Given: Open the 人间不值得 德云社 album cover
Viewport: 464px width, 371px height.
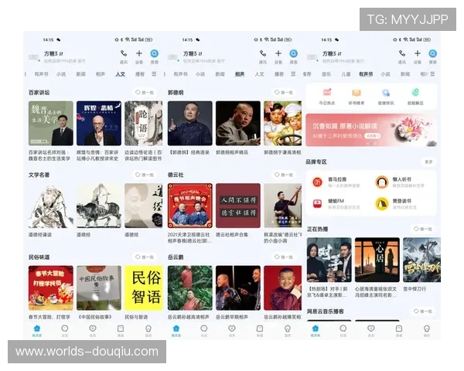Looking at the screenshot, I should tap(237, 206).
